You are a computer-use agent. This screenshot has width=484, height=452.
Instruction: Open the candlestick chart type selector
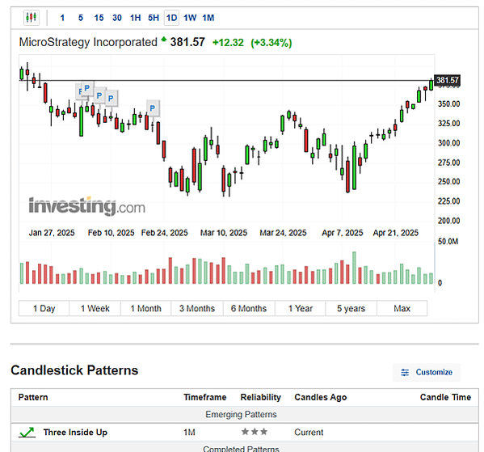pos(32,18)
